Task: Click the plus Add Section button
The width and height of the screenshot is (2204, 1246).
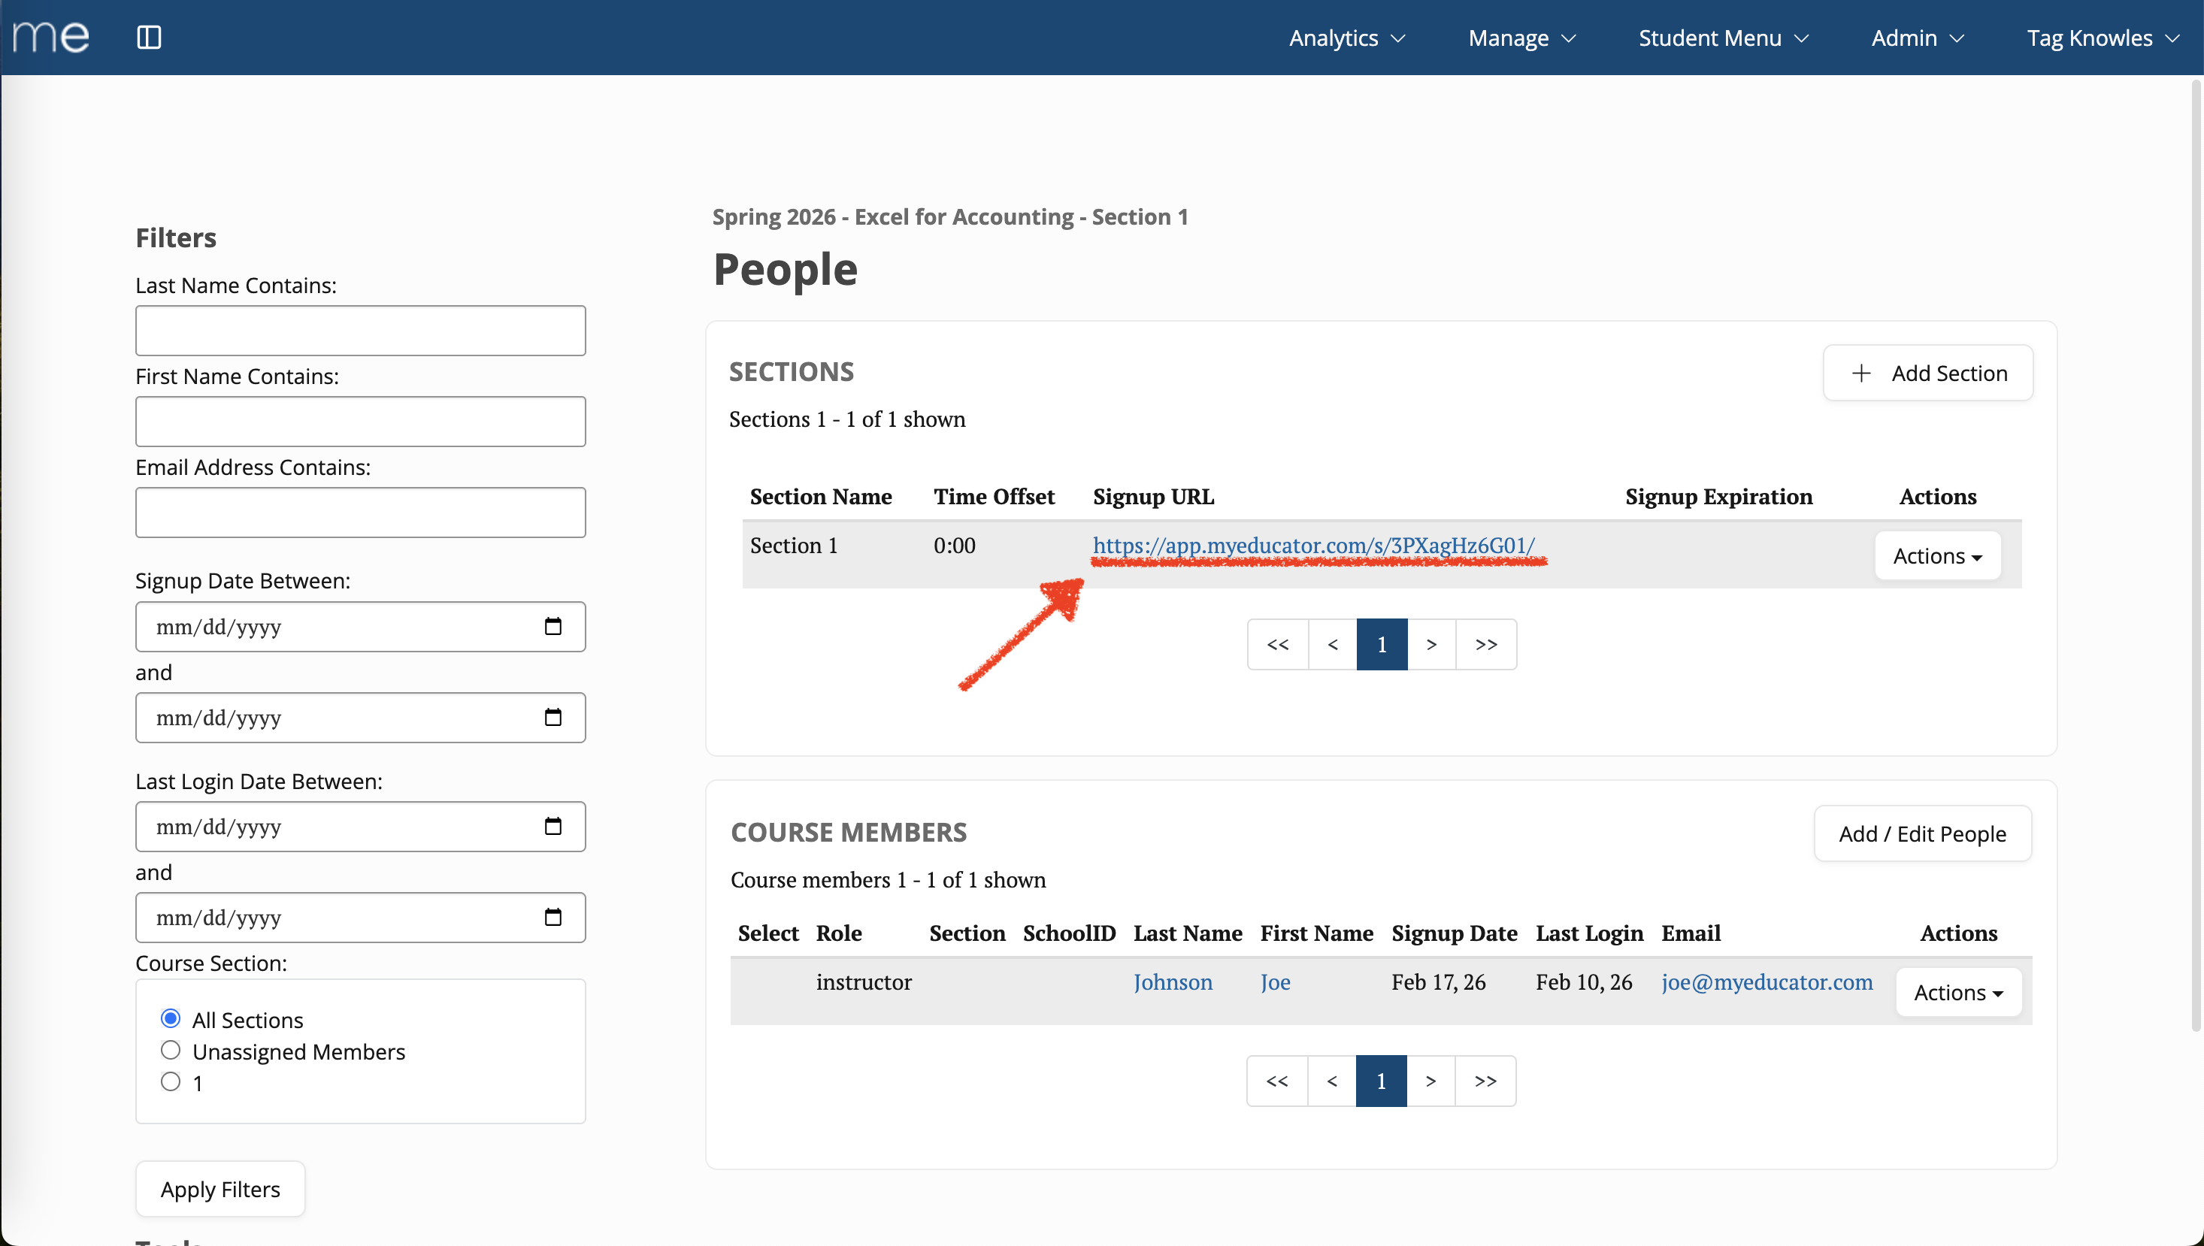Action: tap(1927, 373)
